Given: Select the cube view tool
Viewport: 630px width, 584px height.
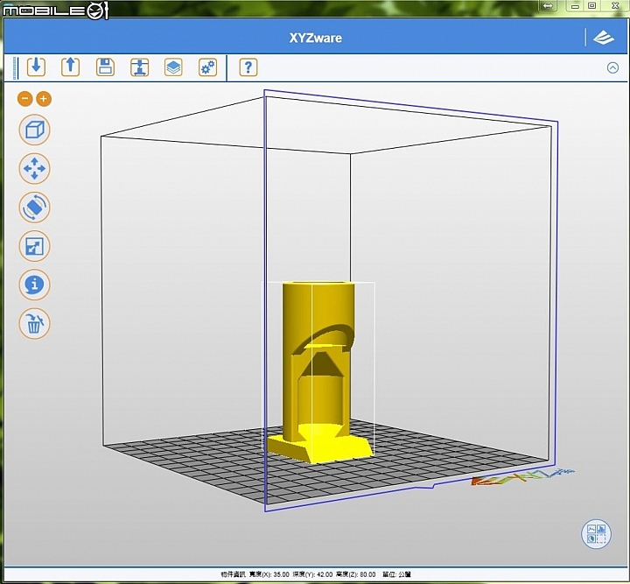Looking at the screenshot, I should point(34,130).
